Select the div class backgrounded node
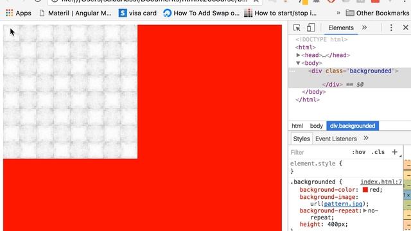The width and height of the screenshot is (411, 231). [x=353, y=71]
